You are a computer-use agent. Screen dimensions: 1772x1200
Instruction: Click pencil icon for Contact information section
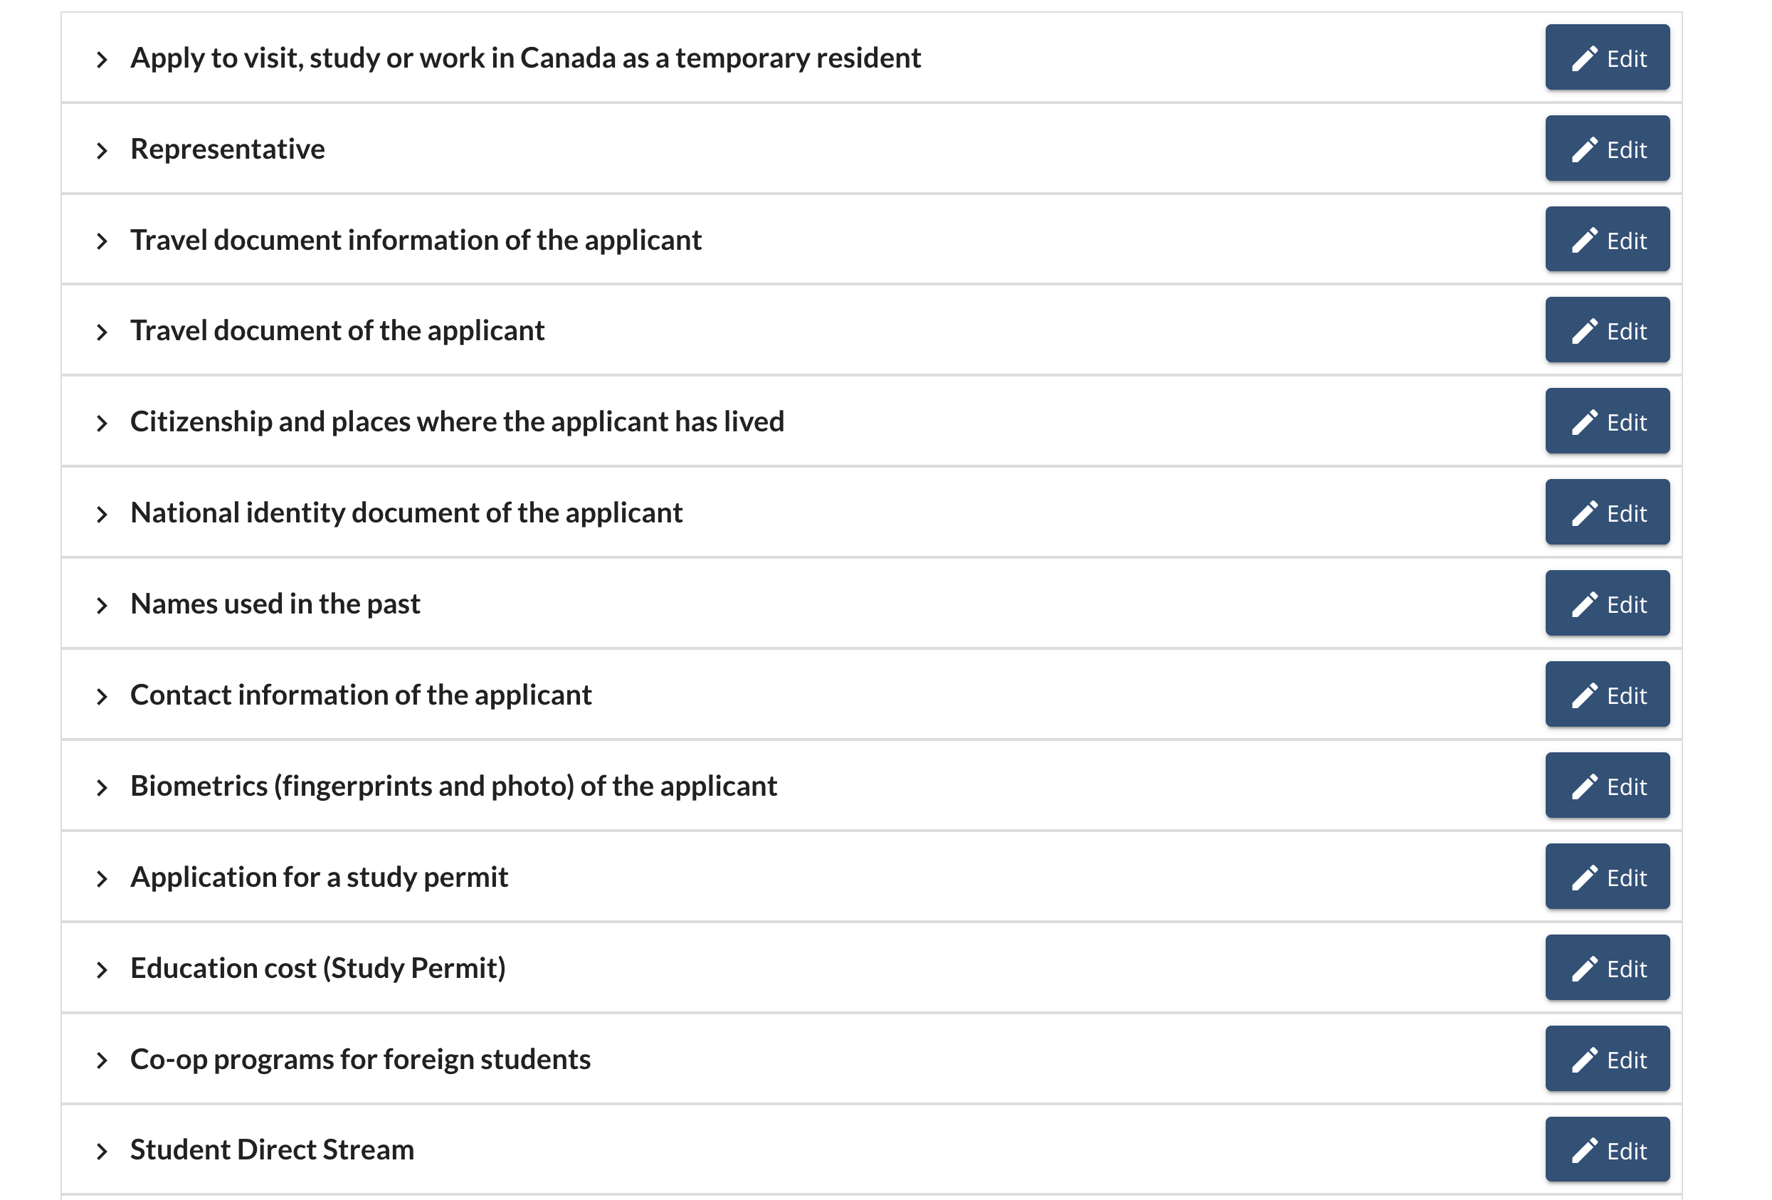click(x=1583, y=695)
